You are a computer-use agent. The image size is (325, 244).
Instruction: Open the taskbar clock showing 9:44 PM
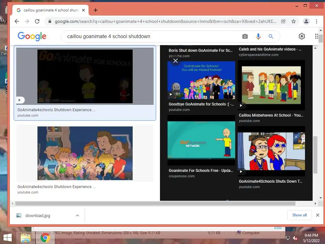(311, 238)
